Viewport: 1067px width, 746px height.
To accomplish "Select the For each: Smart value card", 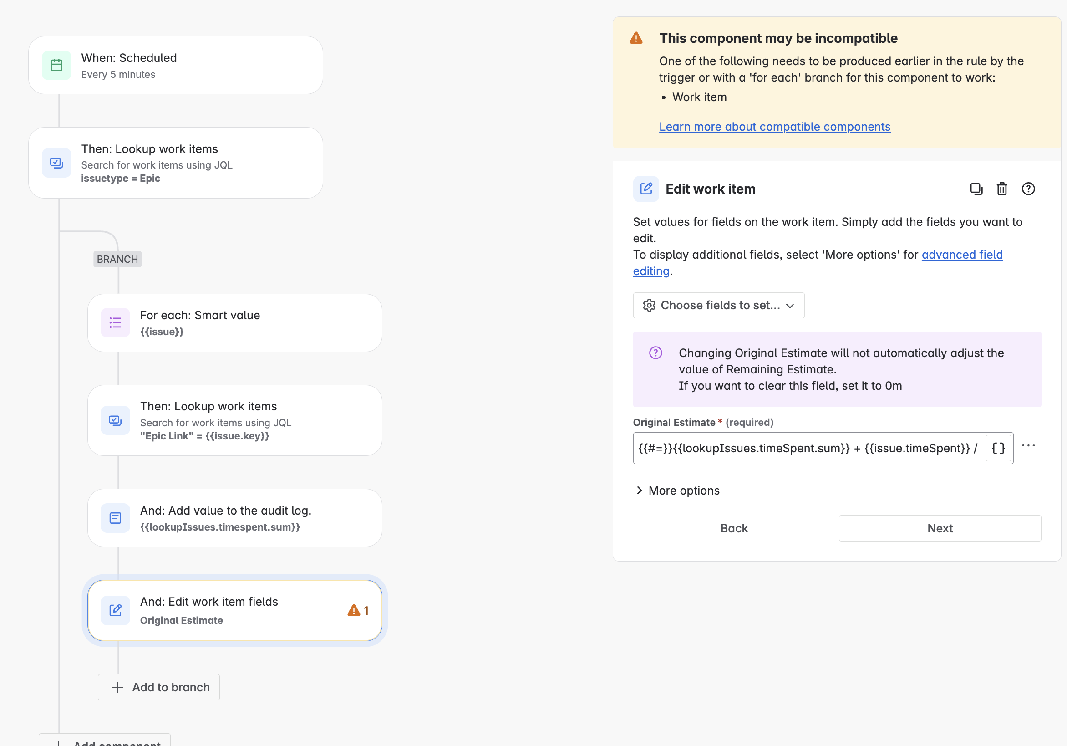I will tap(235, 323).
